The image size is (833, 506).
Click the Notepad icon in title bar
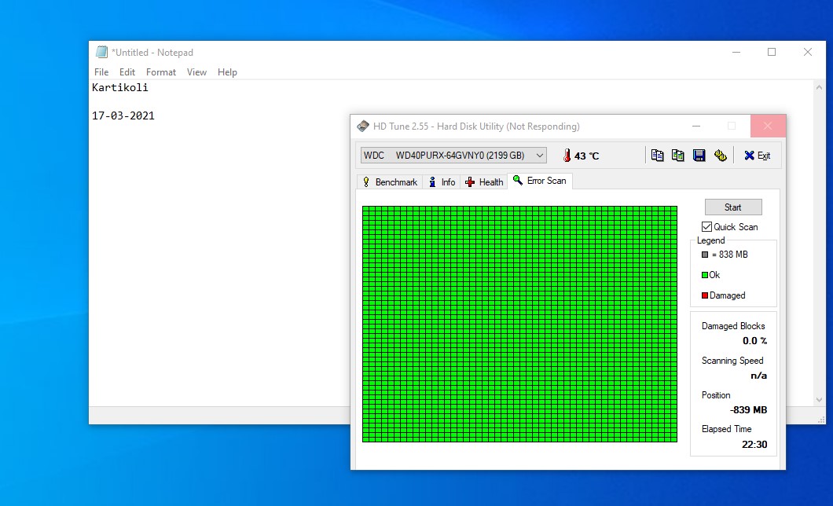[x=101, y=53]
